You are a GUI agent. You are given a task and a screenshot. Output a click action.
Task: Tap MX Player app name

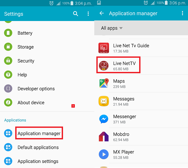[x=124, y=152]
